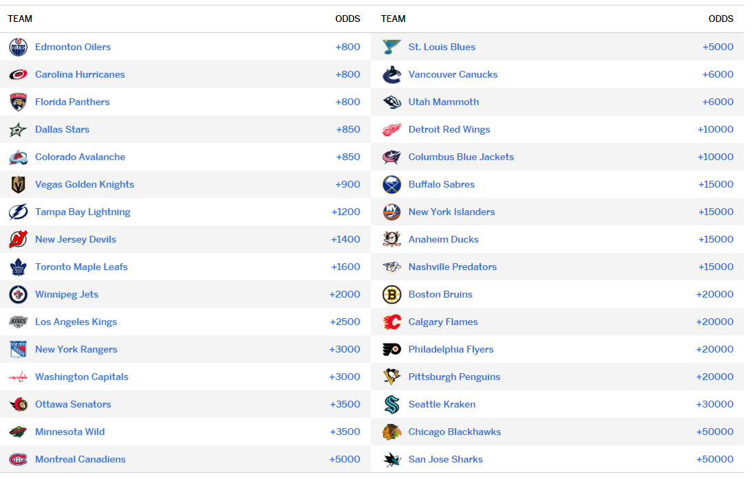Click the Pittsburgh Penguins logo
752x479 pixels.
(x=392, y=377)
